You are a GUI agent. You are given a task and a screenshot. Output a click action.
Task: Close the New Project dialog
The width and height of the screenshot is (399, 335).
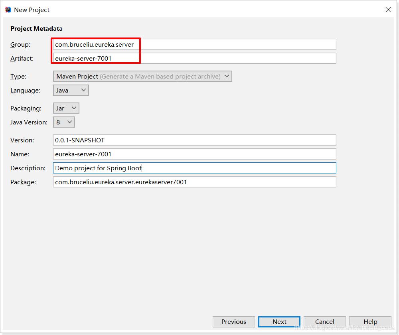coord(388,10)
